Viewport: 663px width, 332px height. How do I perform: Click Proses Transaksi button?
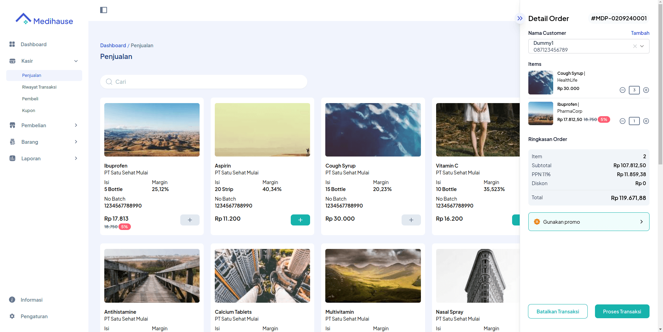tap(622, 311)
